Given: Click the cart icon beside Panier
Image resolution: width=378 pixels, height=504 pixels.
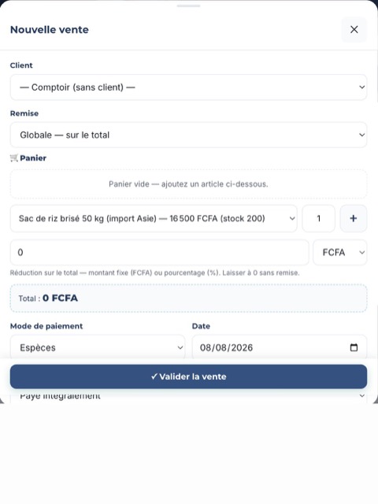Looking at the screenshot, I should pos(14,157).
